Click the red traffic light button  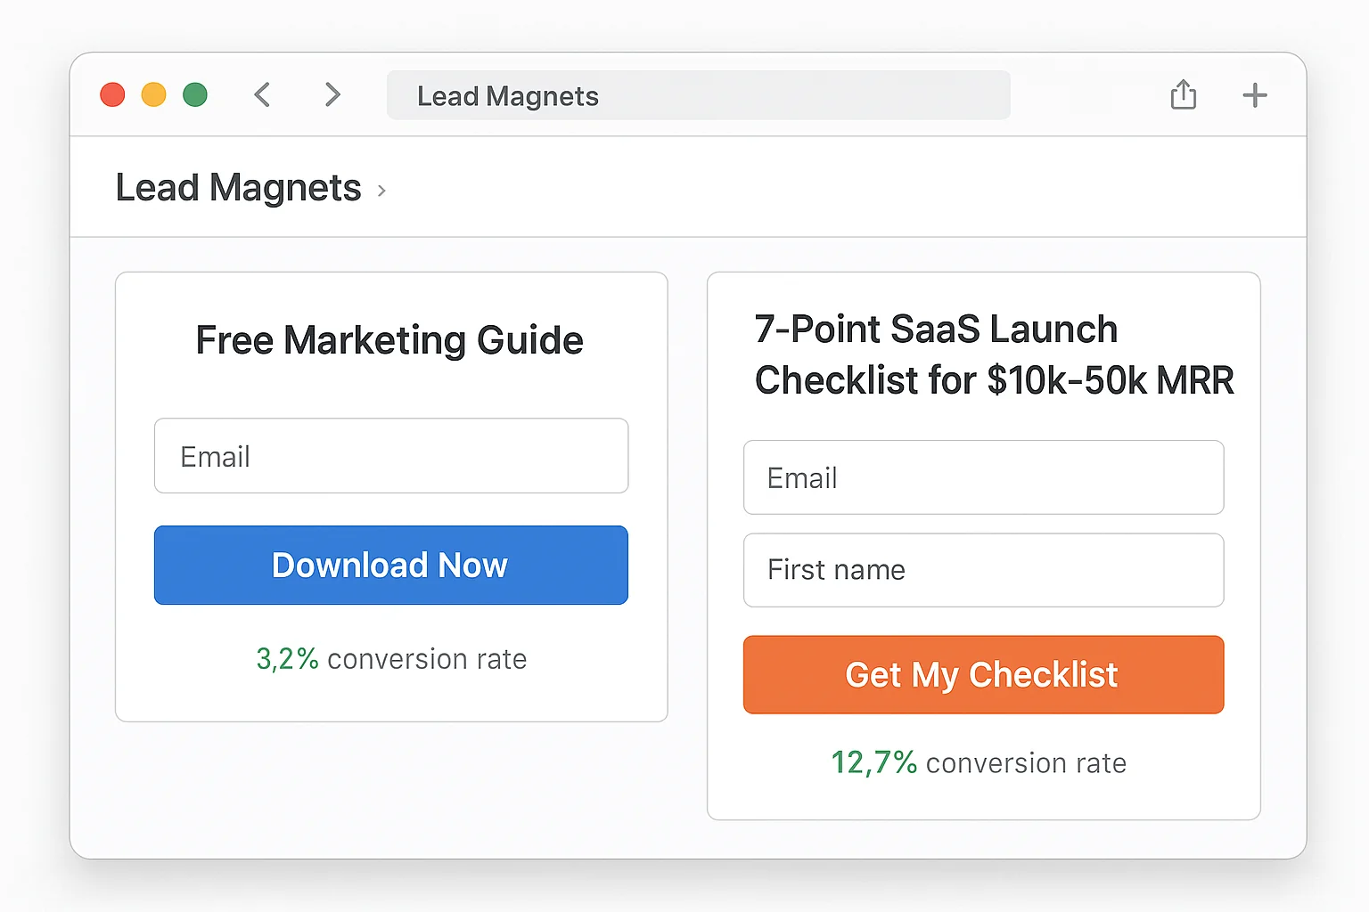pyautogui.click(x=112, y=94)
